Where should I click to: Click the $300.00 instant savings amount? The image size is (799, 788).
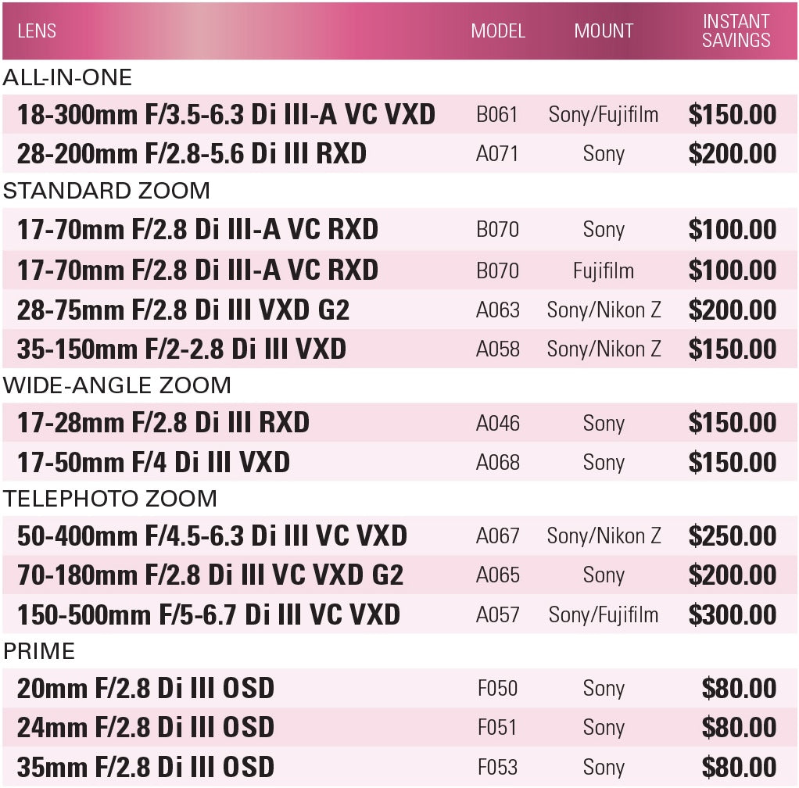click(733, 614)
